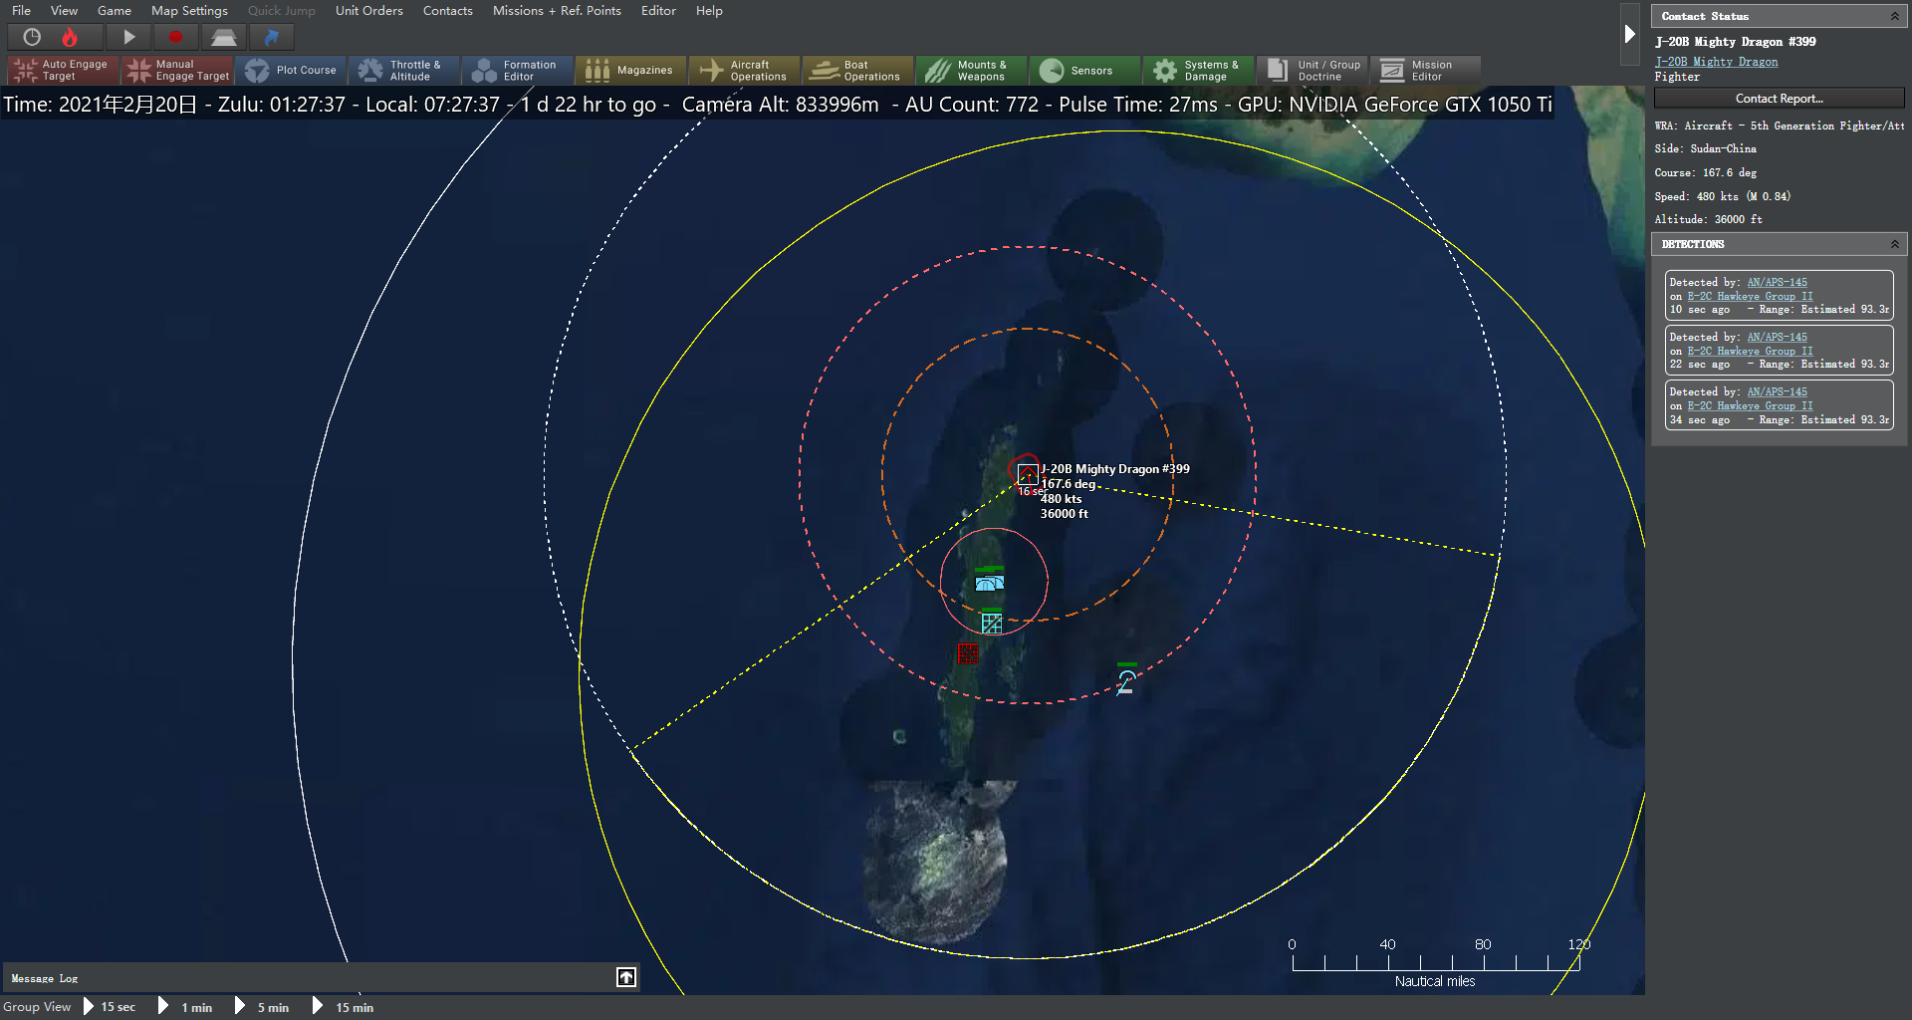Open the J-20B Mighty Dragon database link

tap(1716, 62)
